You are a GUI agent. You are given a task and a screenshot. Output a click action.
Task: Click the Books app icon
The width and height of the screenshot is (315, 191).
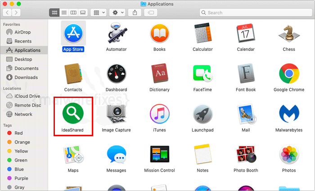click(159, 33)
